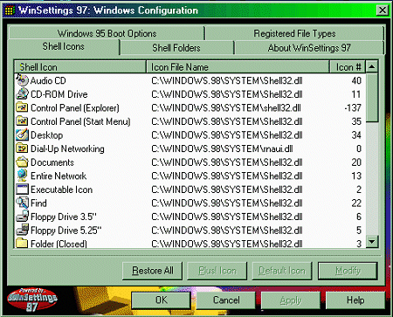Click the lowercase shell32.dll file path
The width and height of the screenshot is (393, 317).
226,108
